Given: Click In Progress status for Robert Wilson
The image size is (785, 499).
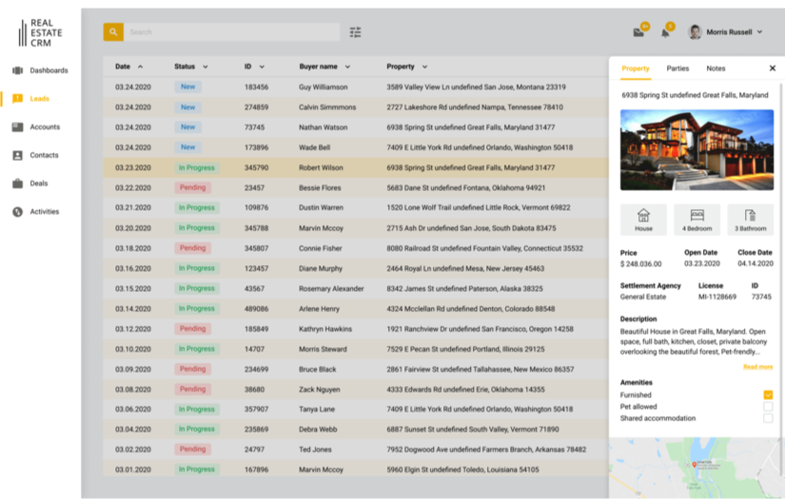Looking at the screenshot, I should [x=196, y=167].
